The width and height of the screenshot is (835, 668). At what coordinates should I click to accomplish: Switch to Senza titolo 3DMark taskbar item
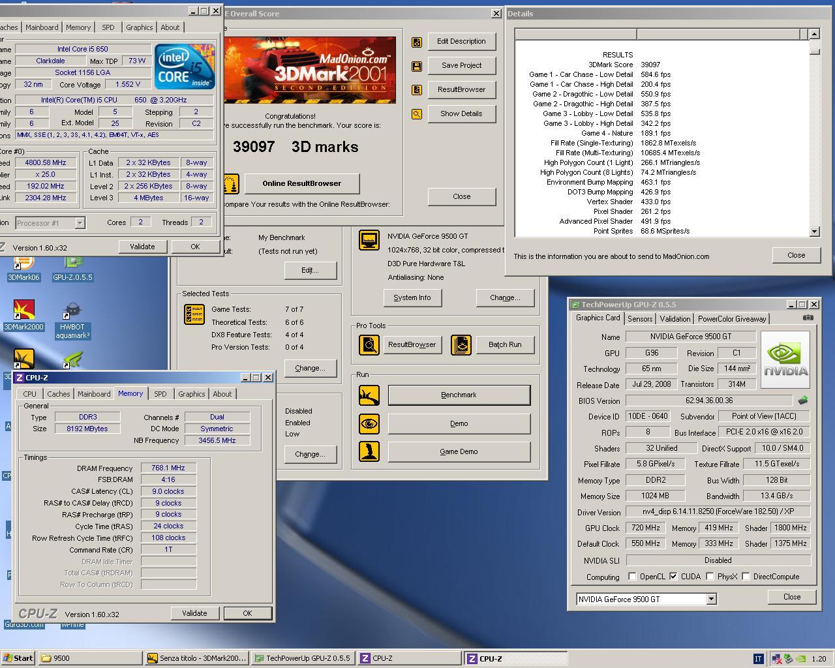click(196, 658)
